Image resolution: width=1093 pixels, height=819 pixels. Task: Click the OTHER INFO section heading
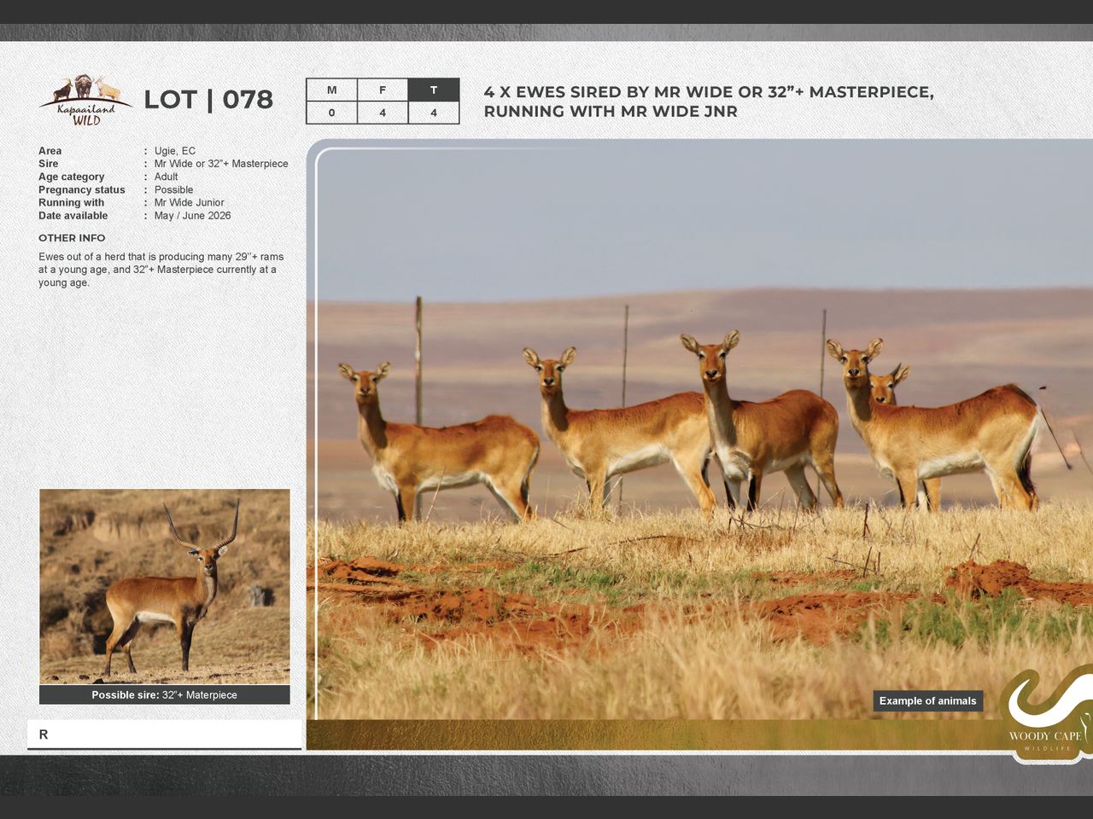[x=72, y=238]
